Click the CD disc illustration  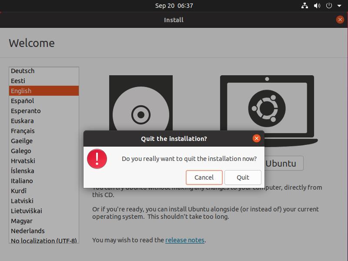(141, 103)
